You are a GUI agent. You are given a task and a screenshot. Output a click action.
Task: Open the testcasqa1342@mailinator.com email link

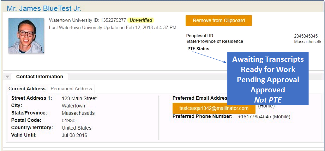(x=214, y=108)
